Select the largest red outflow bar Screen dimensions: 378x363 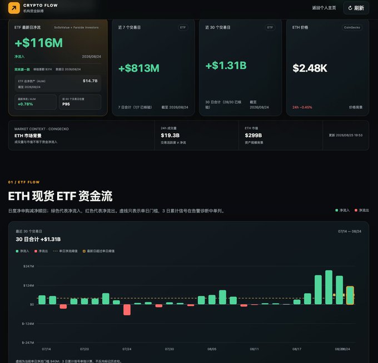[x=127, y=310]
